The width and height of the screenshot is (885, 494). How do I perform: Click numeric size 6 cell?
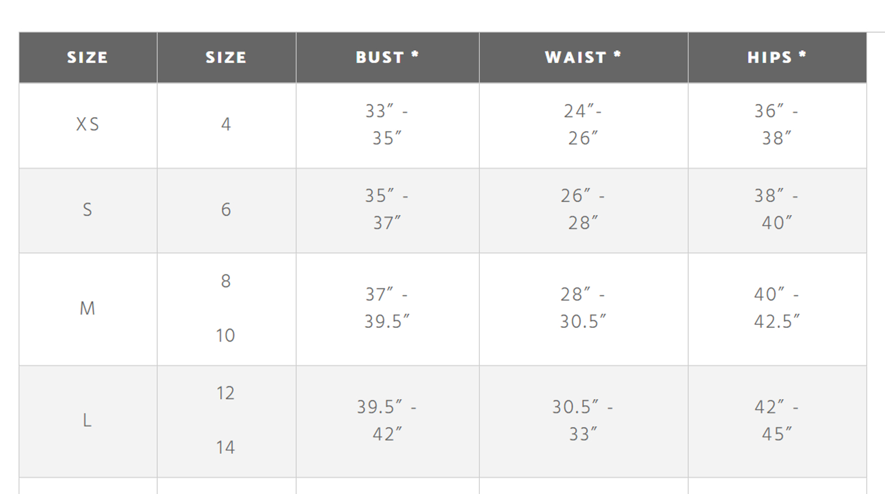coord(226,210)
